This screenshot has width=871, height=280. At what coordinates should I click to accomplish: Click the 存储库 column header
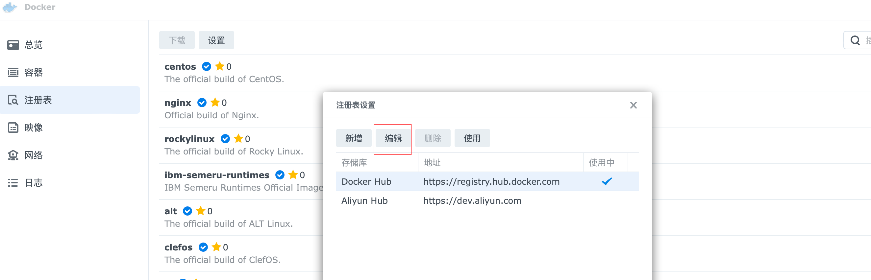[377, 163]
